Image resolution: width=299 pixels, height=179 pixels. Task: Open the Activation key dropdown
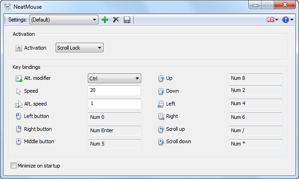click(x=80, y=48)
